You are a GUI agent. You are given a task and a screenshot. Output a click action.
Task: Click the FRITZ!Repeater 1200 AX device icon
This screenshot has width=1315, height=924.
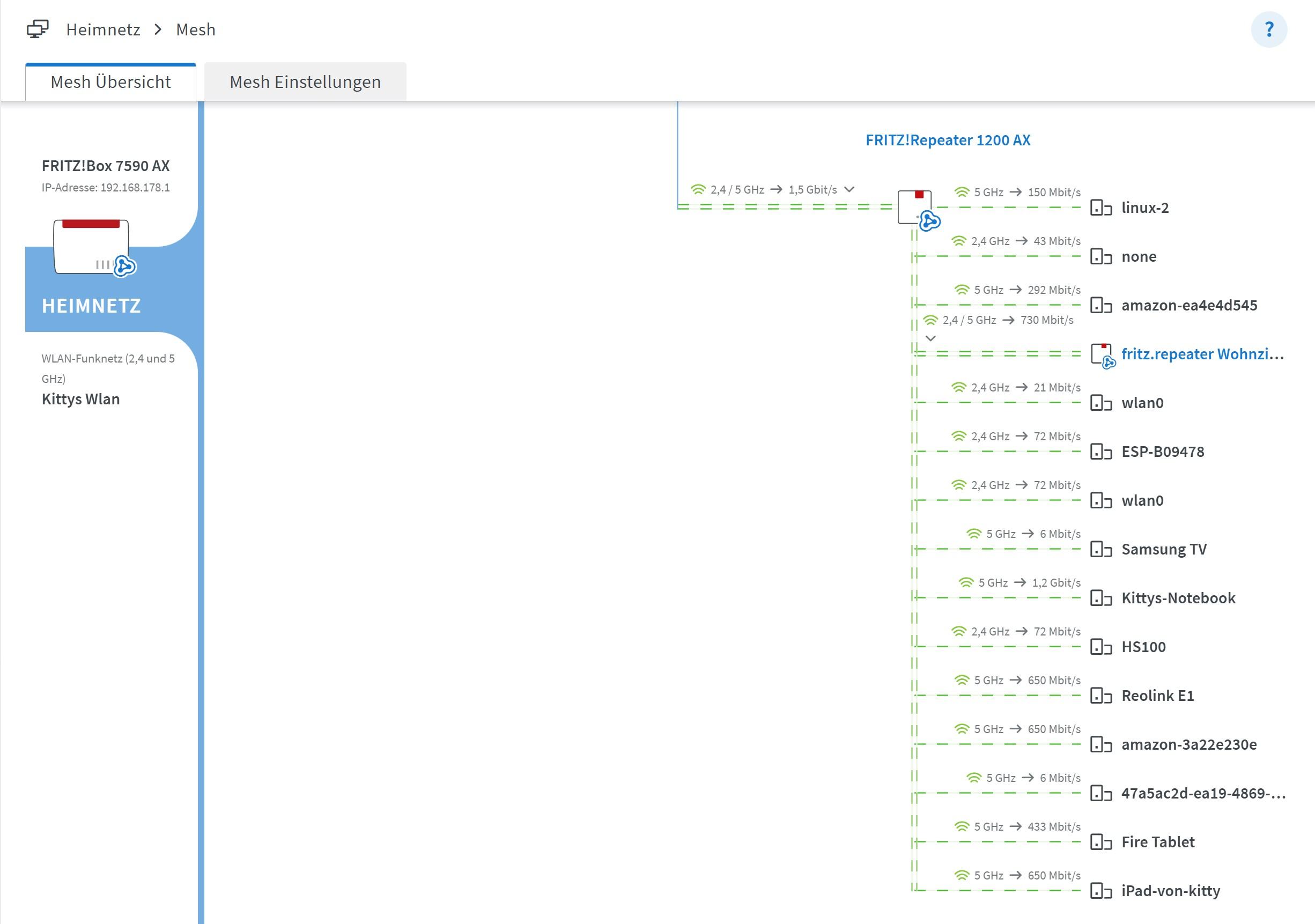coord(918,210)
